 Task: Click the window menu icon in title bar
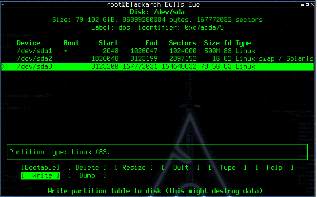click(3, 3)
